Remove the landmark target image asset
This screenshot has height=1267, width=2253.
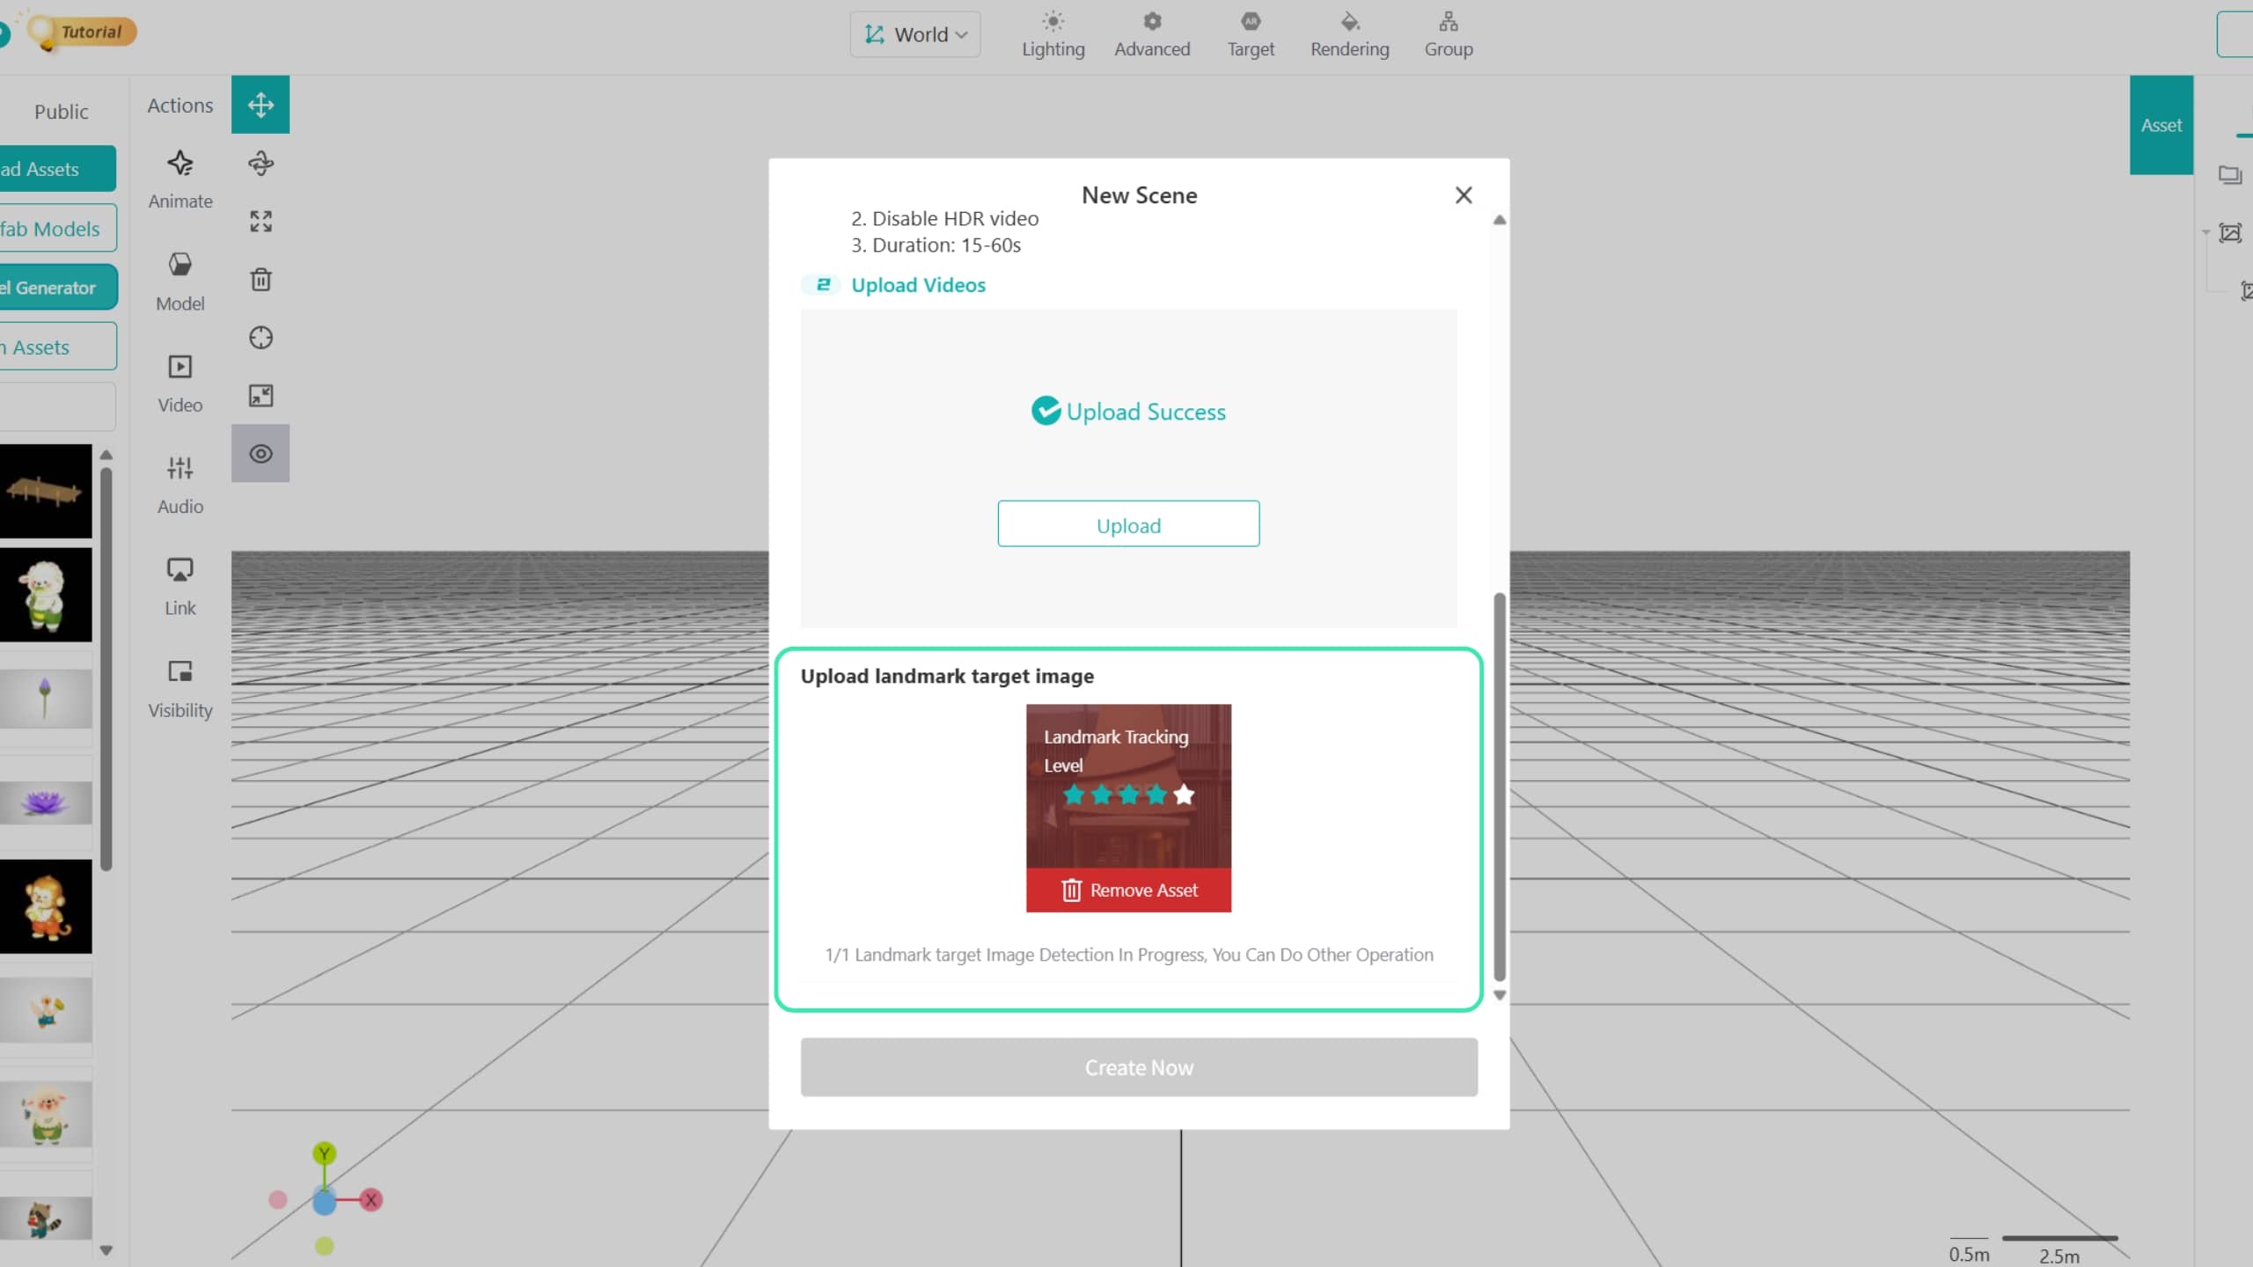point(1128,890)
